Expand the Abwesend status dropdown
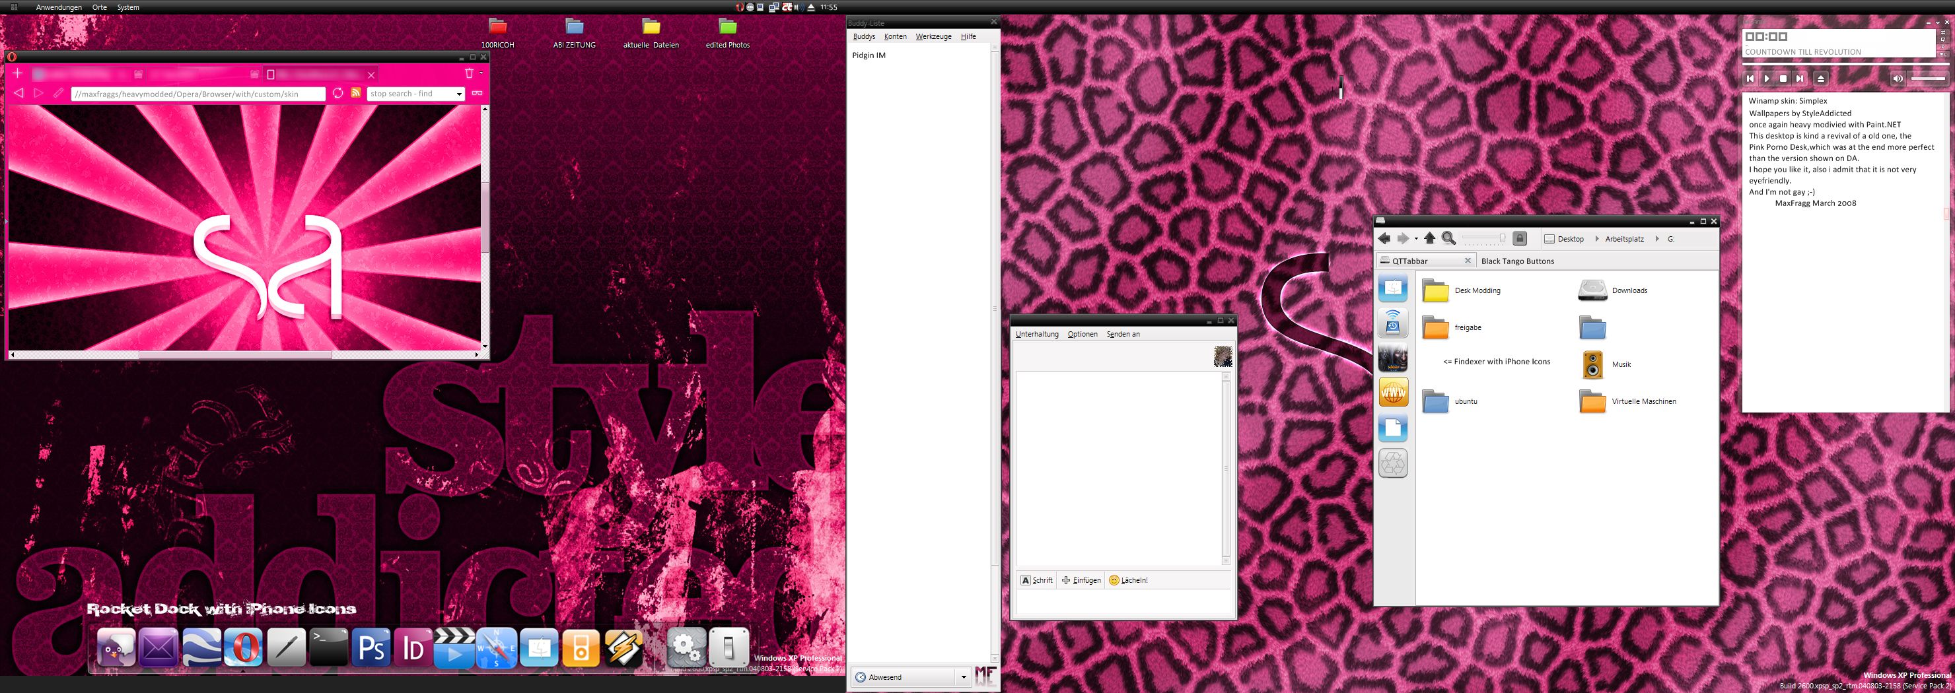The image size is (1955, 693). click(964, 677)
